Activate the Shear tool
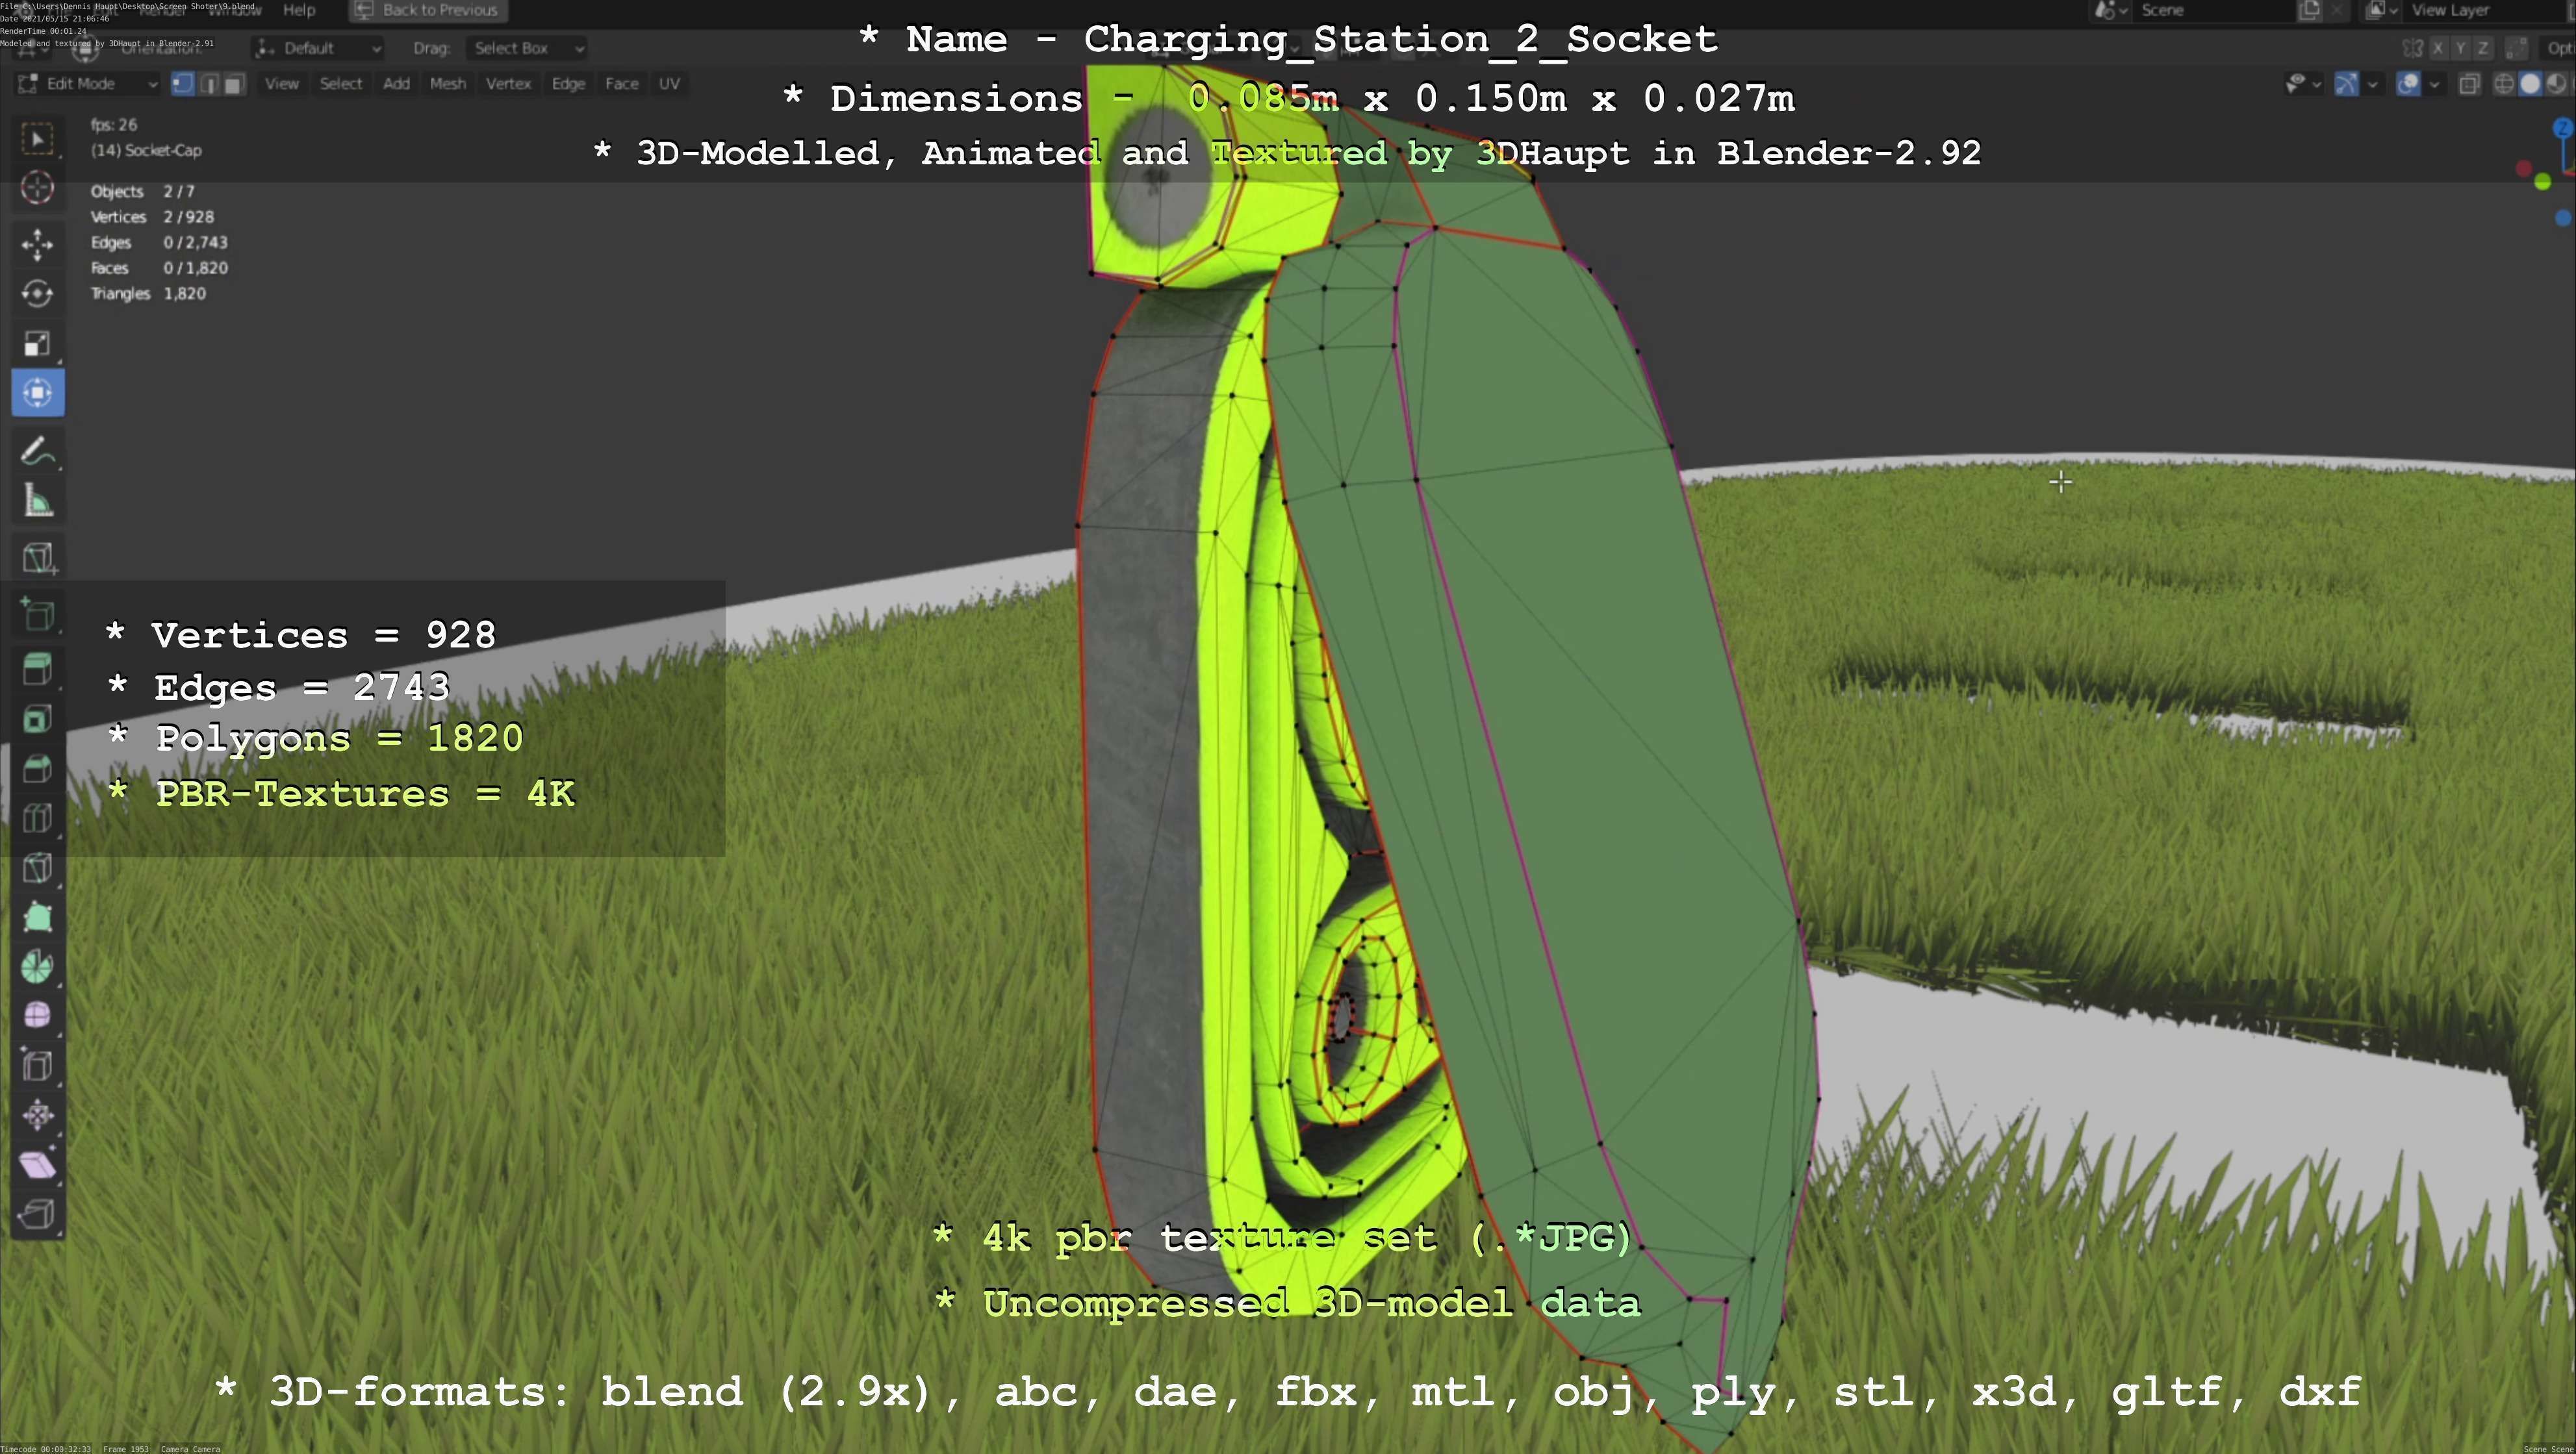Image resolution: width=2576 pixels, height=1454 pixels. point(37,1164)
